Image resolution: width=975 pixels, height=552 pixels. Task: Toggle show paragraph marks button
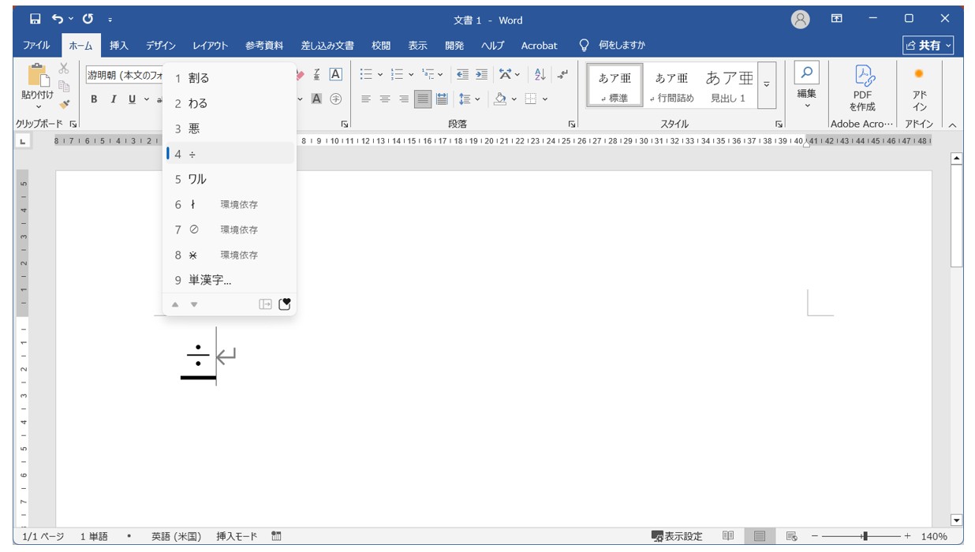pos(562,74)
